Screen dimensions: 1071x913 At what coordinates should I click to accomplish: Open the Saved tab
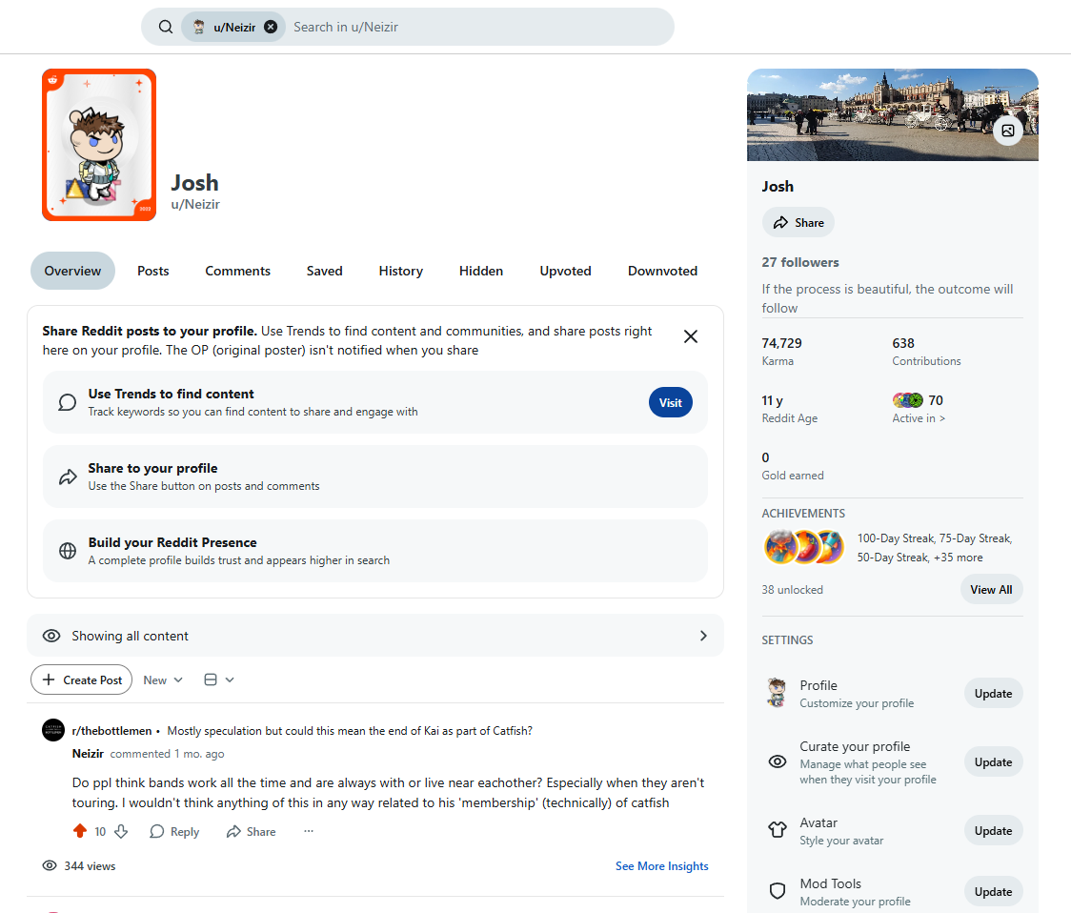(324, 271)
